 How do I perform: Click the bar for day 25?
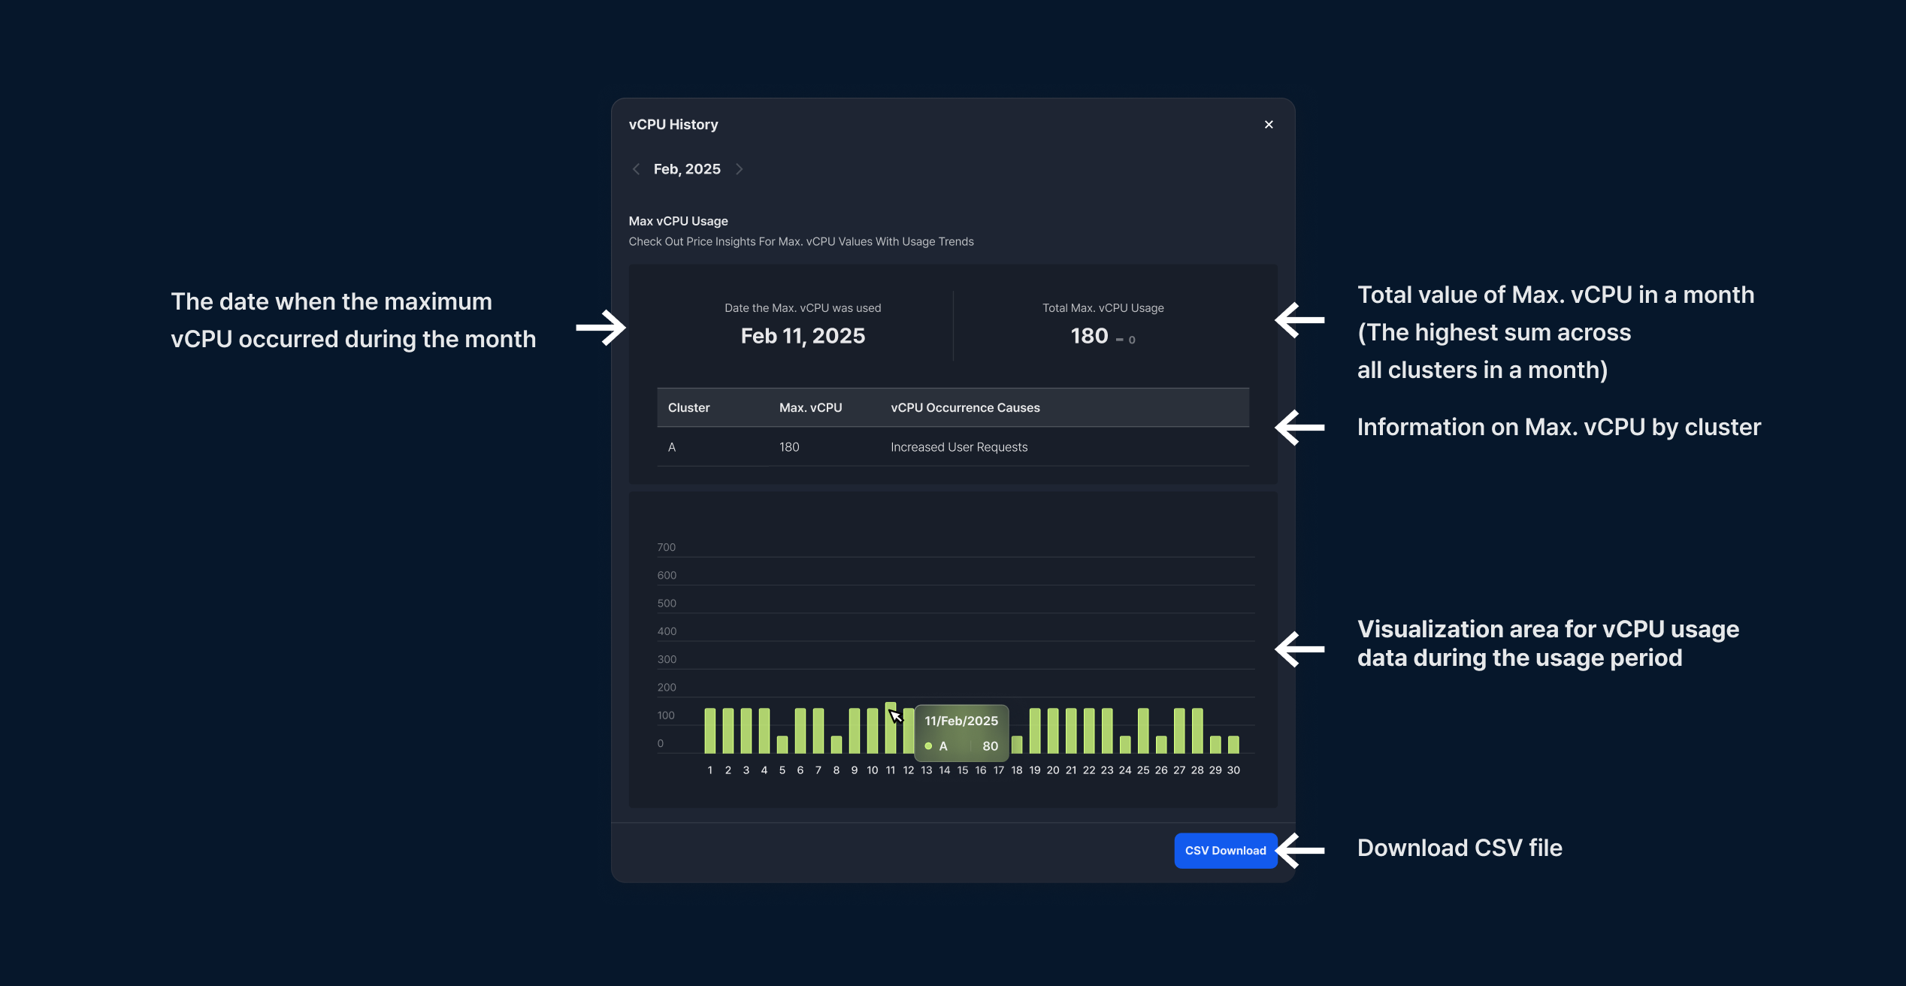click(1142, 730)
